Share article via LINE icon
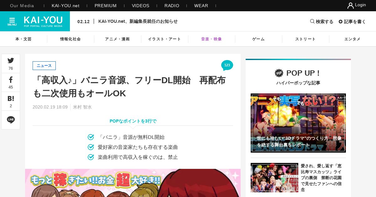This screenshot has width=376, height=197. click(x=11, y=120)
